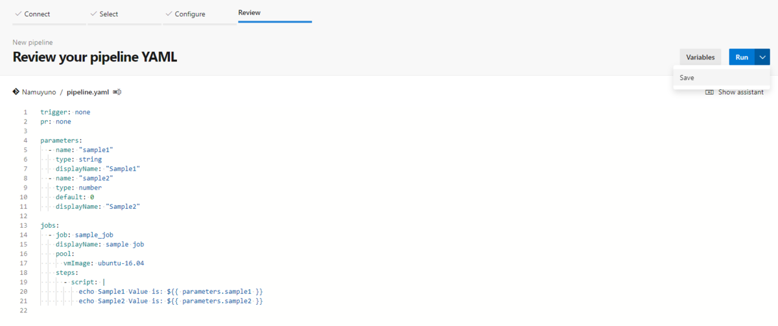Click the 'trigger: none' code line
The image size is (778, 326).
65,112
